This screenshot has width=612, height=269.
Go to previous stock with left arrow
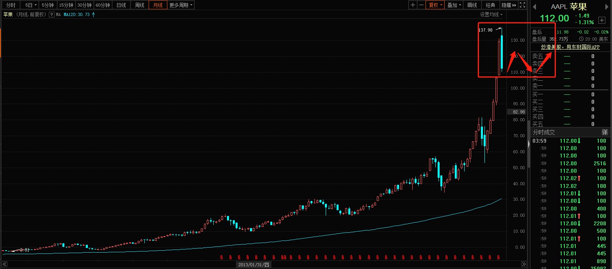pyautogui.click(x=534, y=7)
